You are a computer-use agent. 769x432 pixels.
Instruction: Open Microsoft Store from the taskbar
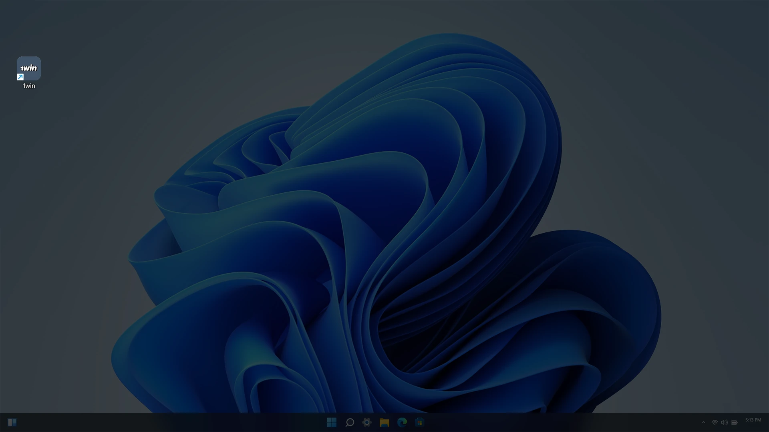(x=420, y=422)
